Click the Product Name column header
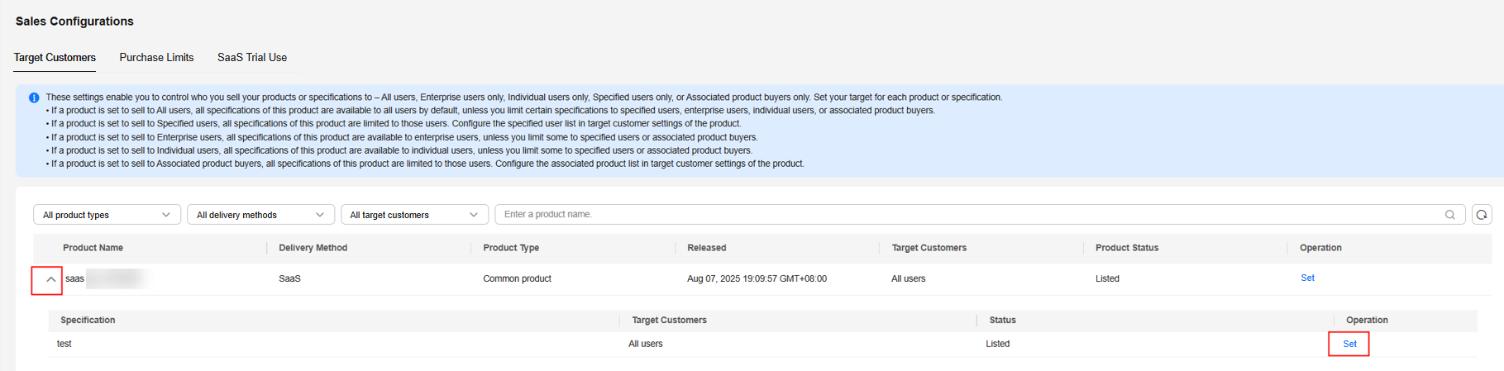The width and height of the screenshot is (1504, 371). point(93,248)
